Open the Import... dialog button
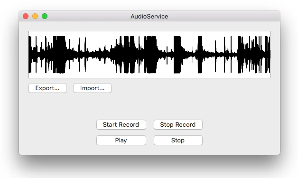This screenshot has height=178, width=298. [93, 88]
